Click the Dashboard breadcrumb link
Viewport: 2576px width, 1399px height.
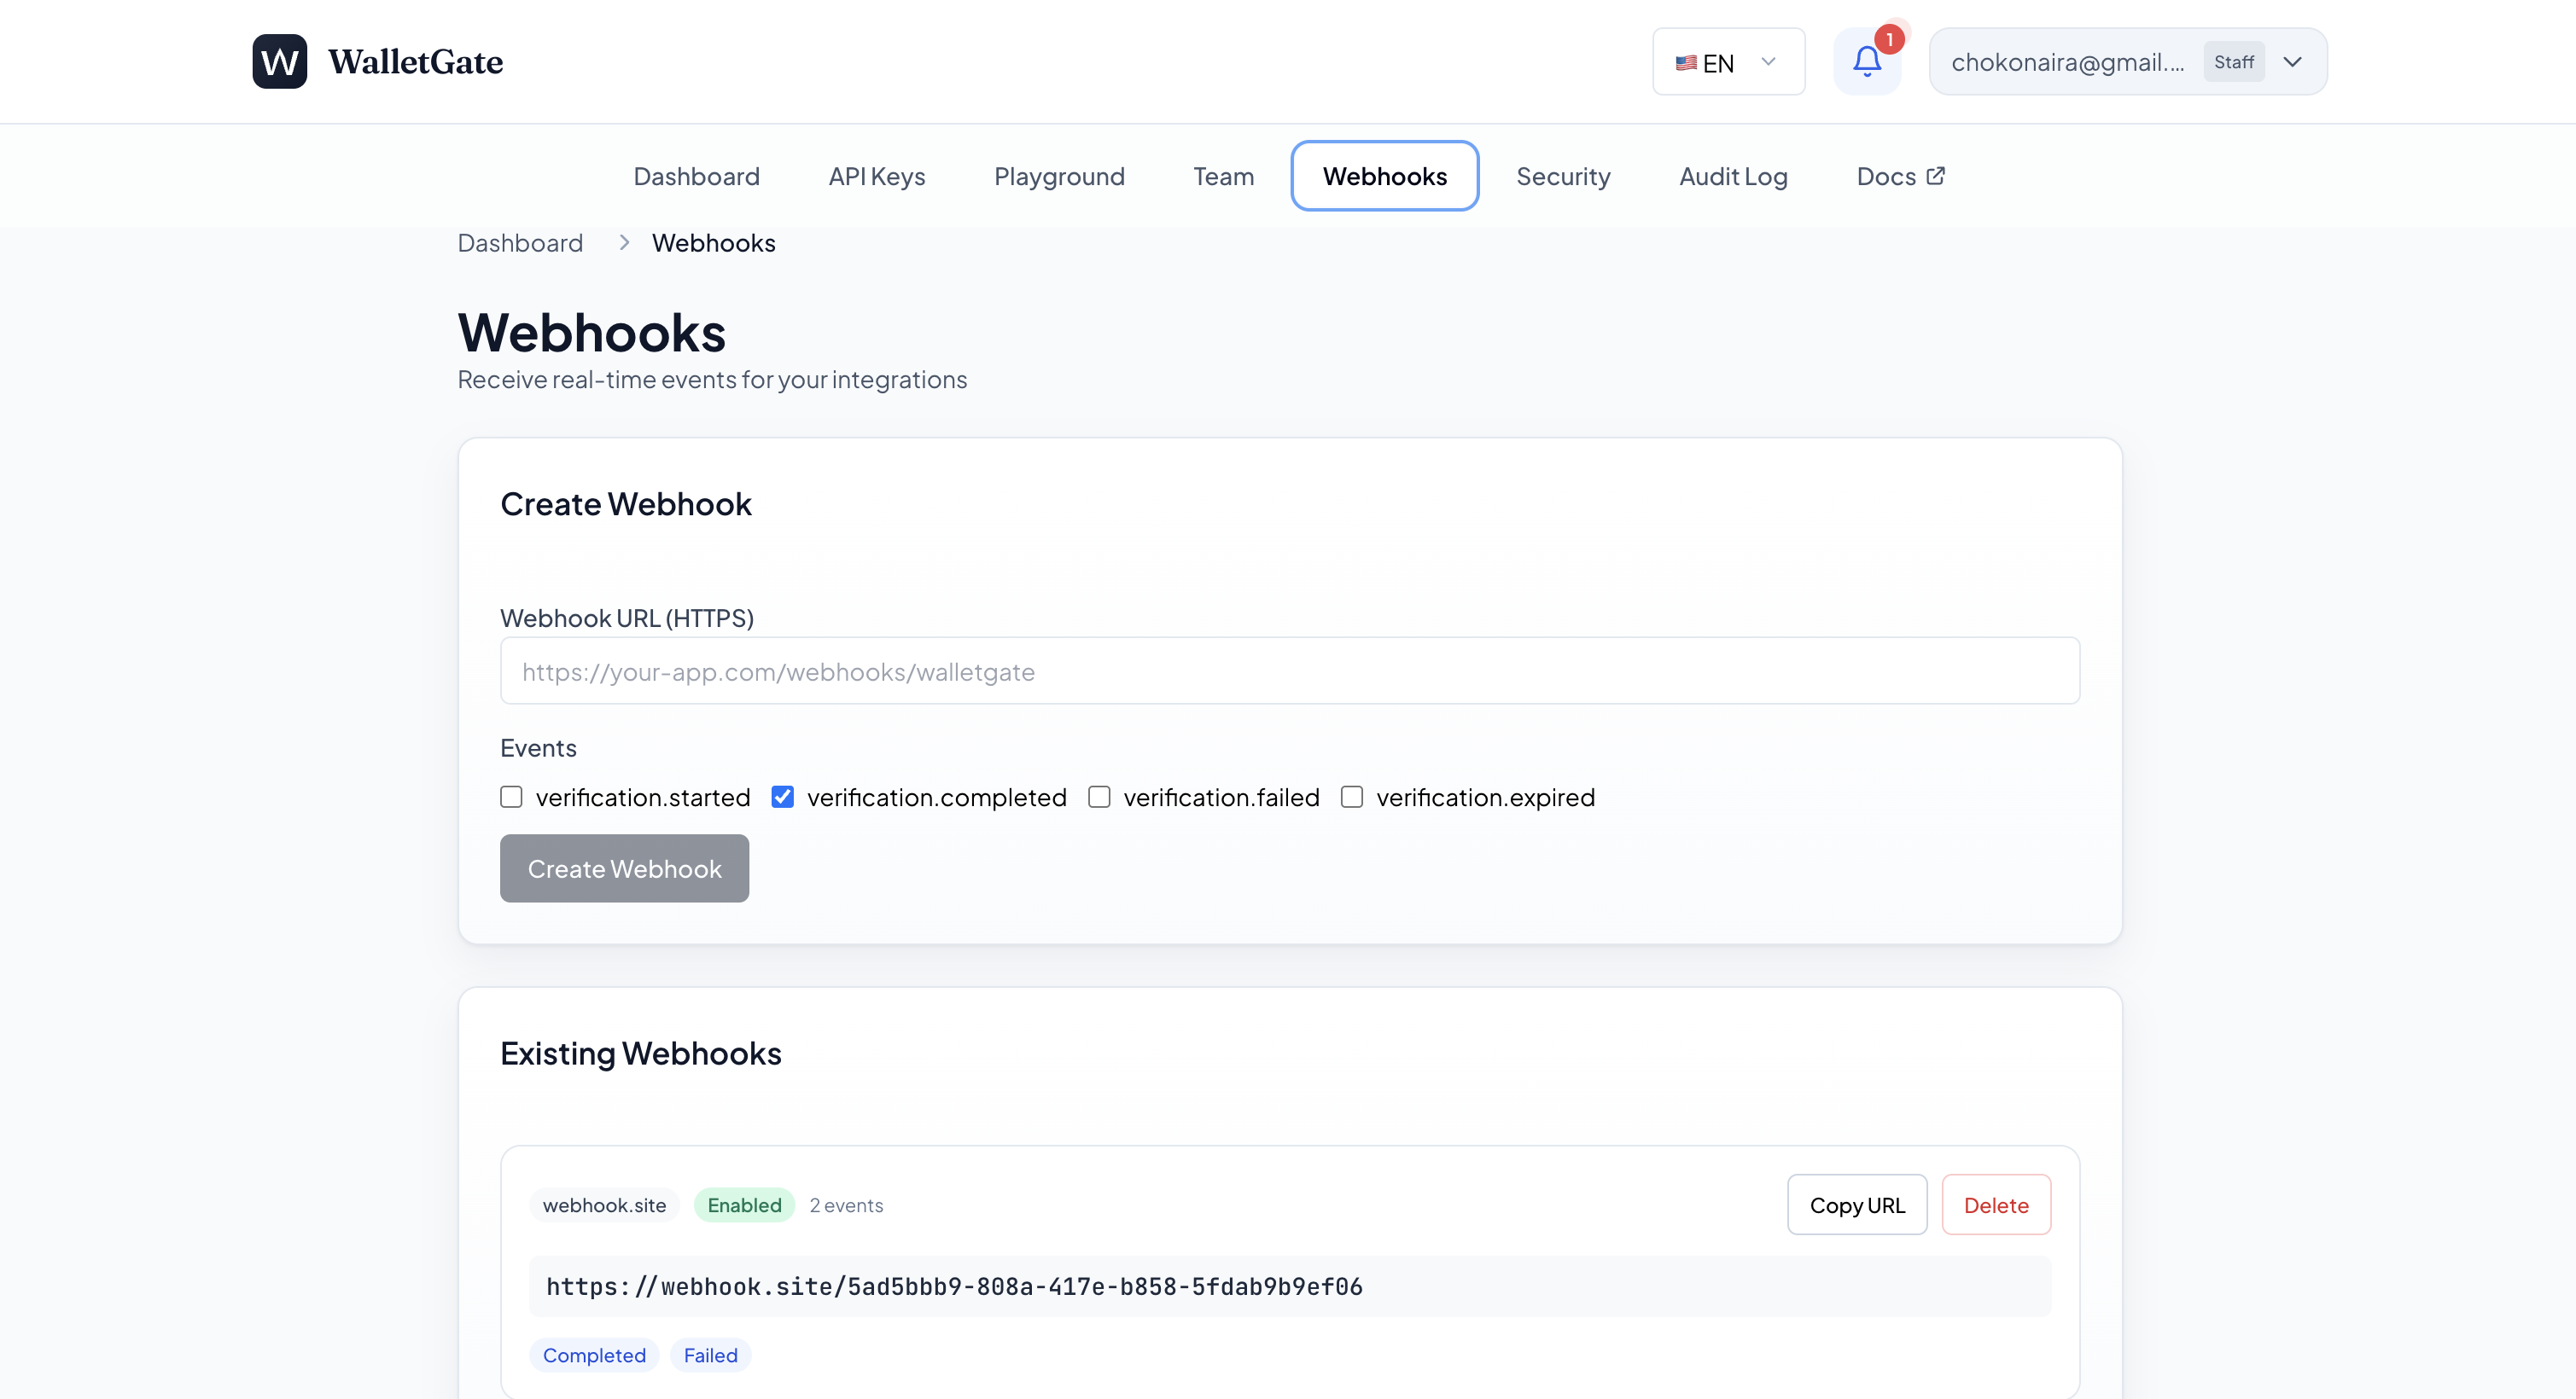coord(520,243)
